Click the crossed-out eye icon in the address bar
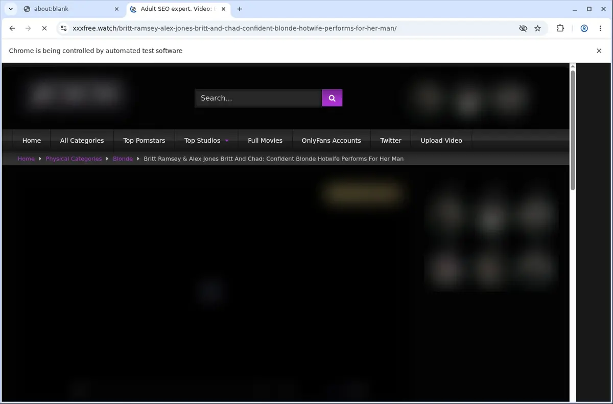 click(523, 29)
